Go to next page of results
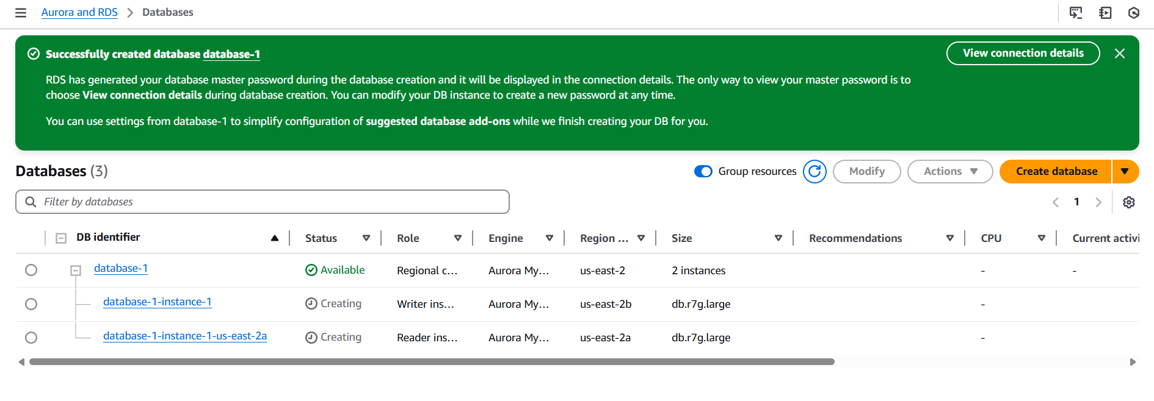The width and height of the screenshot is (1154, 401). coord(1098,202)
